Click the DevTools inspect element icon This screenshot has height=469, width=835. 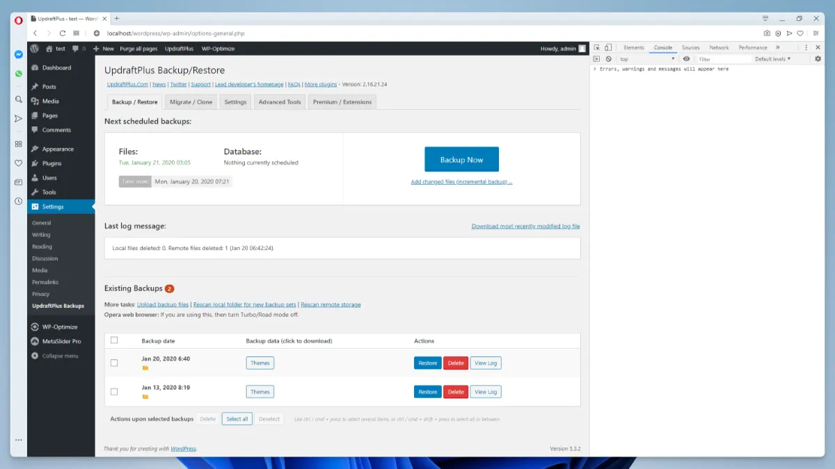[x=597, y=48]
